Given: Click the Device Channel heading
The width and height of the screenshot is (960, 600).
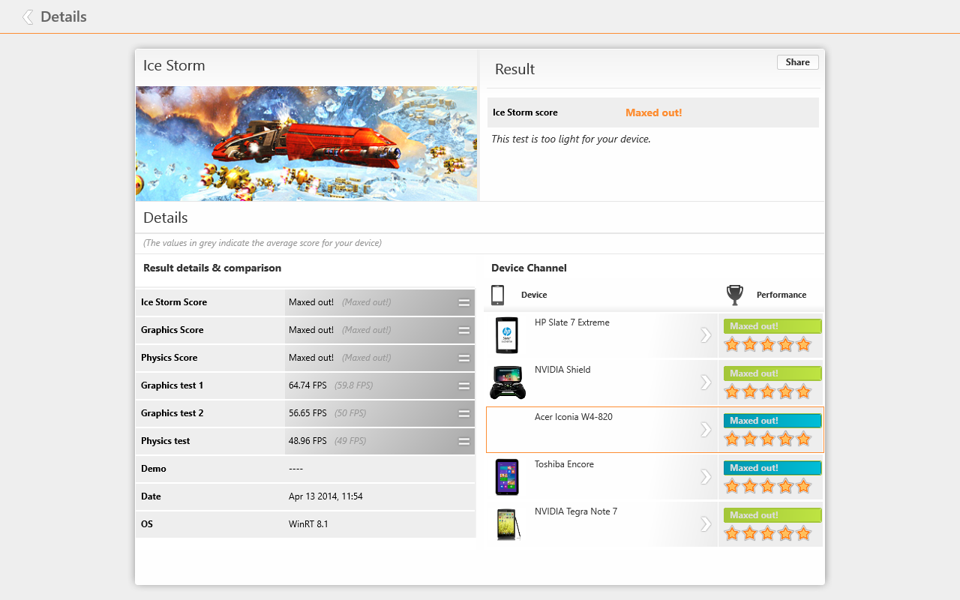Looking at the screenshot, I should [x=529, y=268].
